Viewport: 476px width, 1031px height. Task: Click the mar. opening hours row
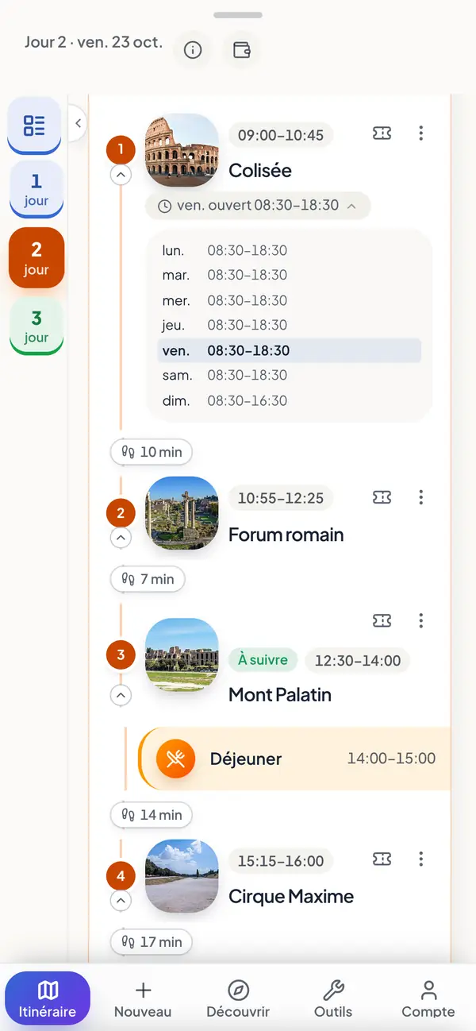tap(289, 275)
